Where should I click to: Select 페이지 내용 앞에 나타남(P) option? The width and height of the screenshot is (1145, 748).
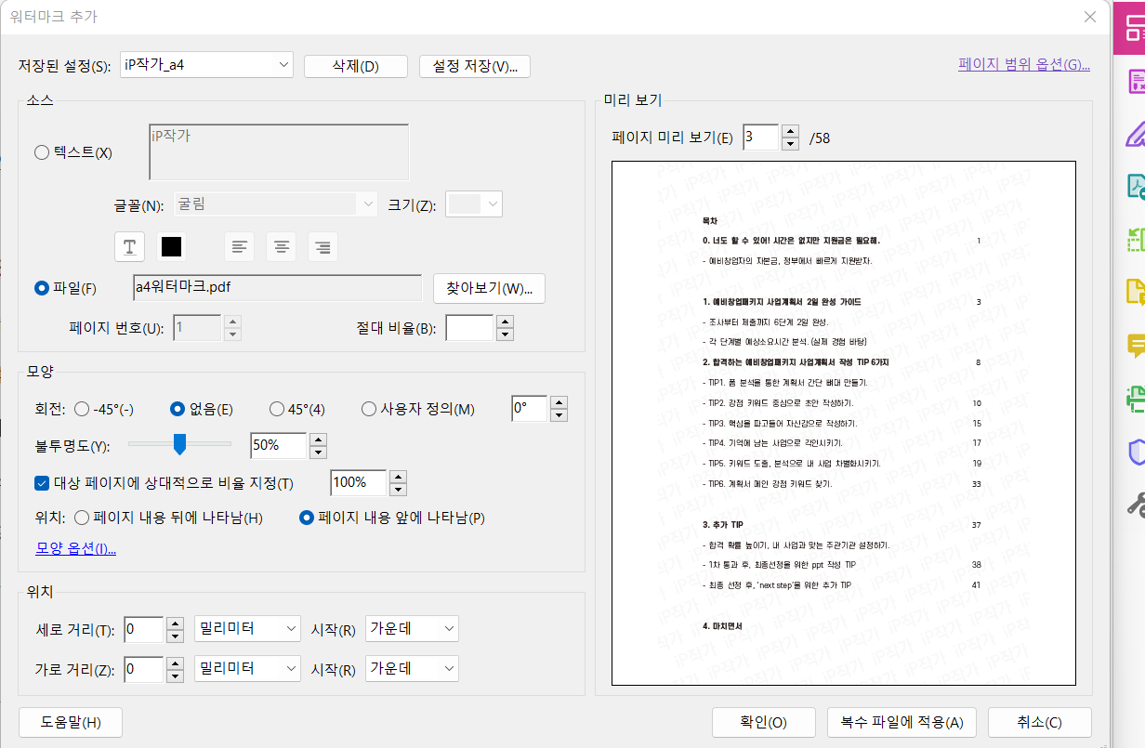[x=307, y=518]
